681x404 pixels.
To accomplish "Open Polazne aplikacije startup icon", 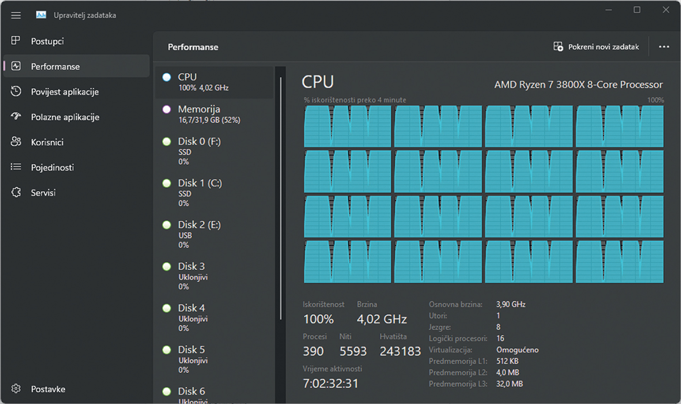I will [x=16, y=116].
